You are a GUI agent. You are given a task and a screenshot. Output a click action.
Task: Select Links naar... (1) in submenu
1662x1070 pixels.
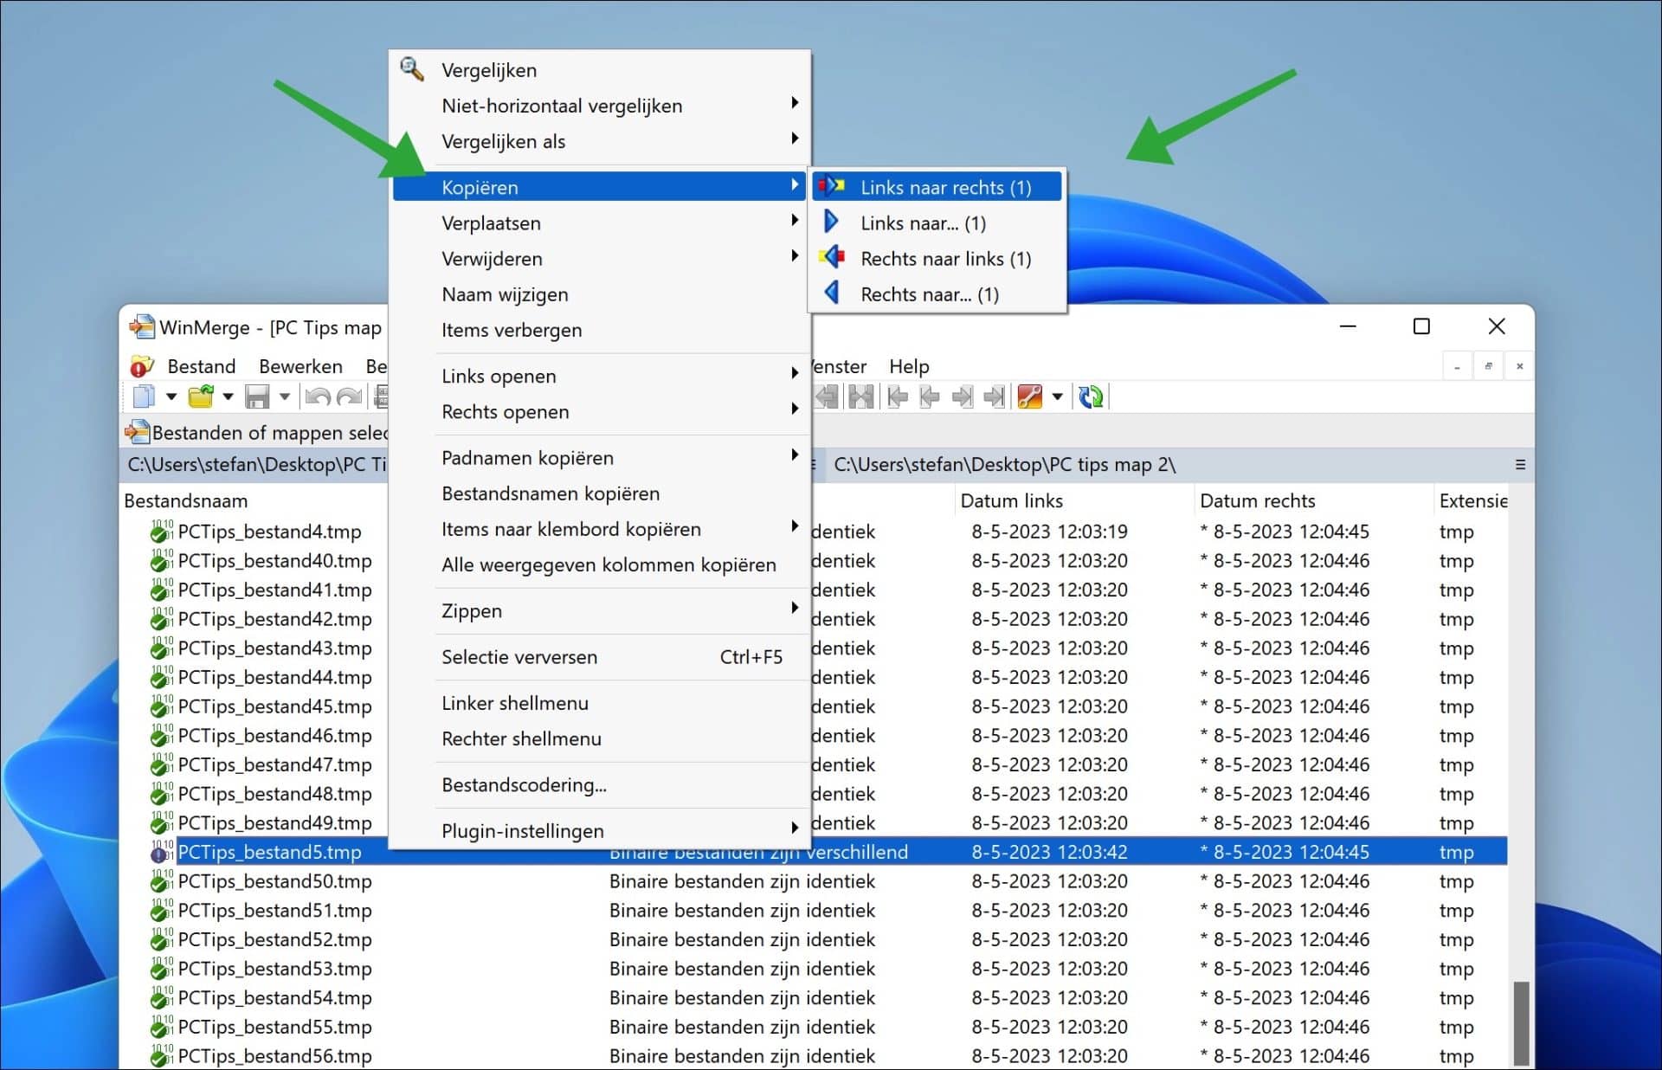click(923, 223)
